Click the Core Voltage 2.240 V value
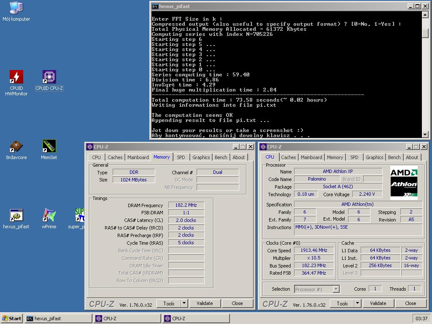The width and height of the screenshot is (432, 324). tap(367, 194)
